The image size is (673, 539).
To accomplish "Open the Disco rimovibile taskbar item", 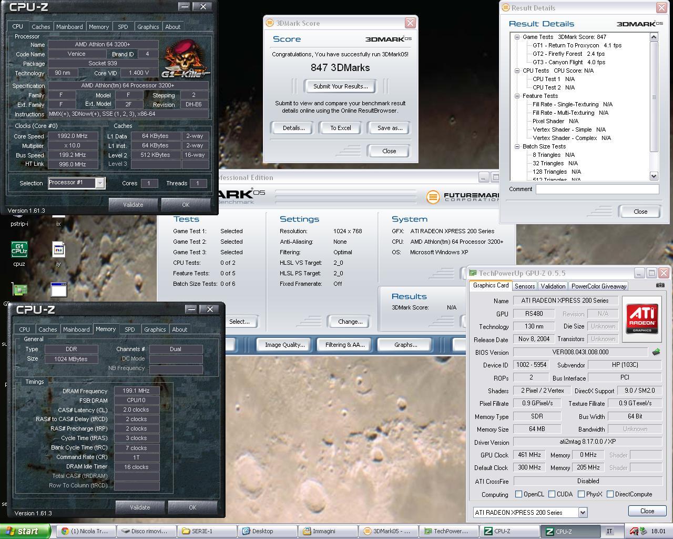I will 145,531.
